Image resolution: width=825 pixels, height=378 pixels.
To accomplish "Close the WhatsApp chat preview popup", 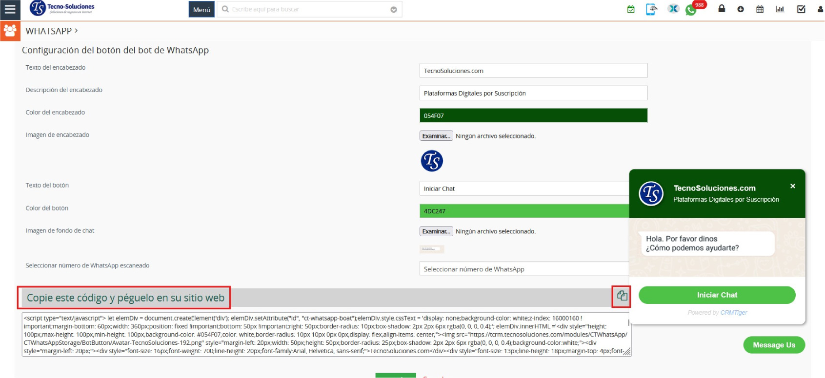I will click(793, 186).
